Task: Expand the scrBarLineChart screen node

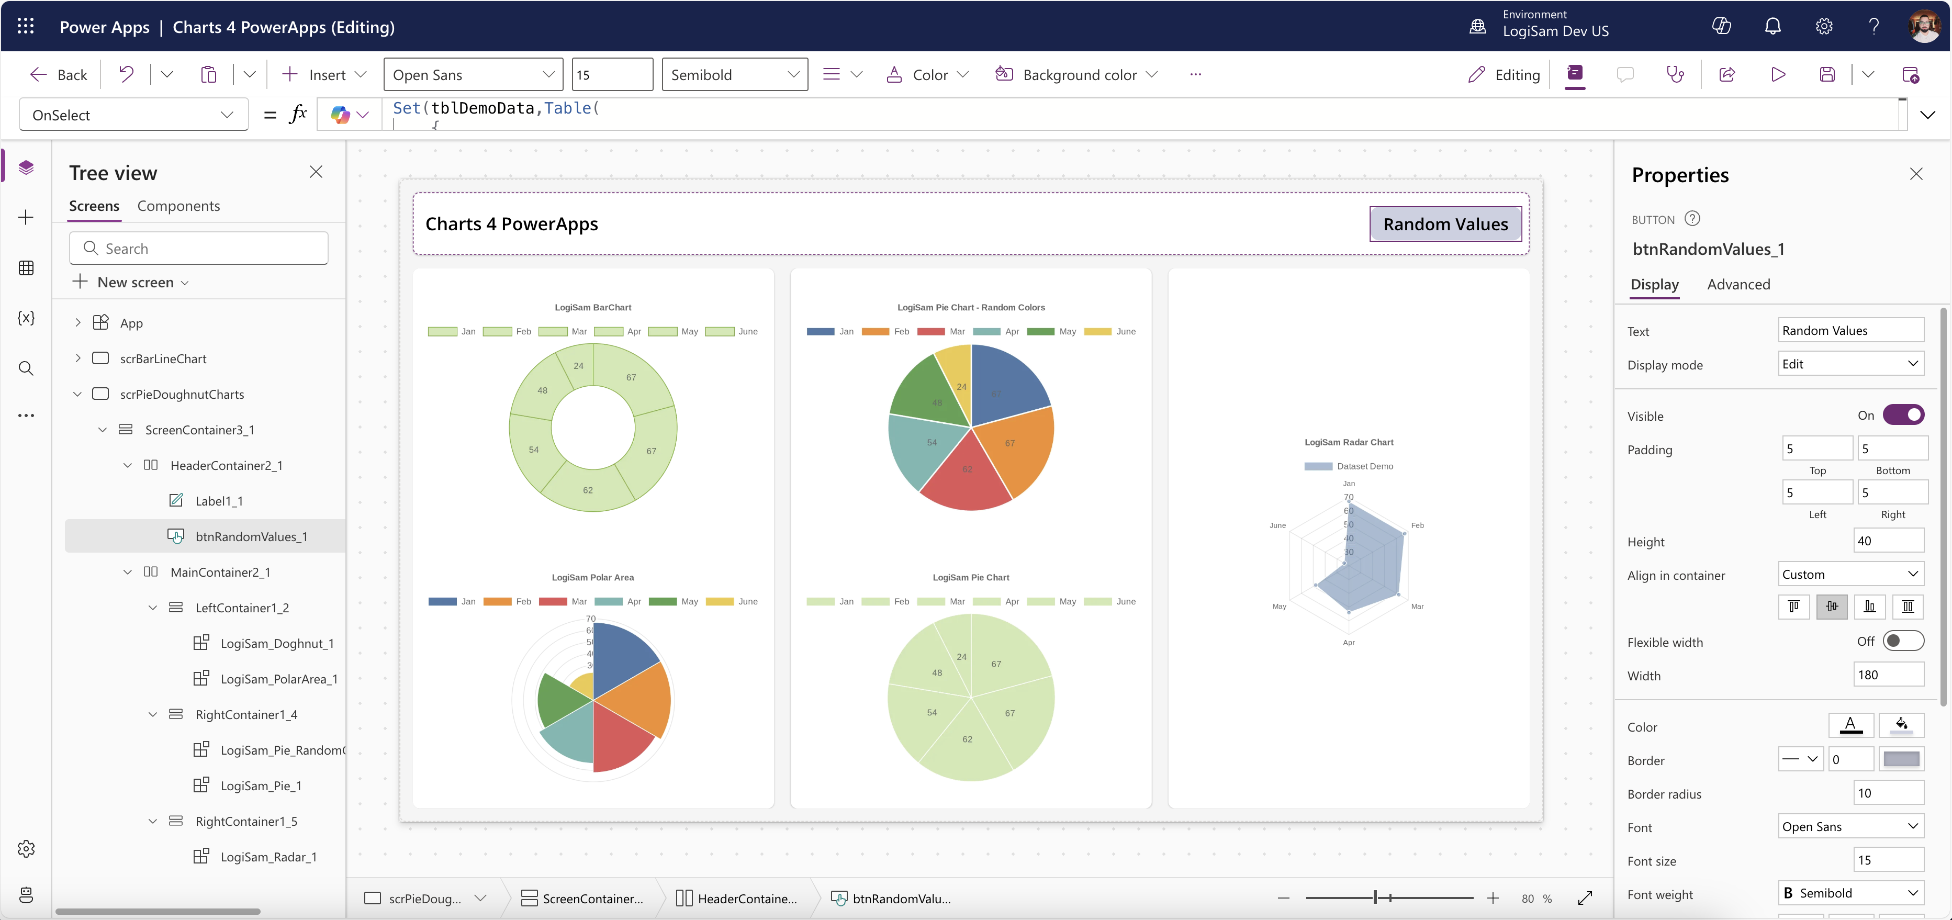Action: tap(77, 358)
